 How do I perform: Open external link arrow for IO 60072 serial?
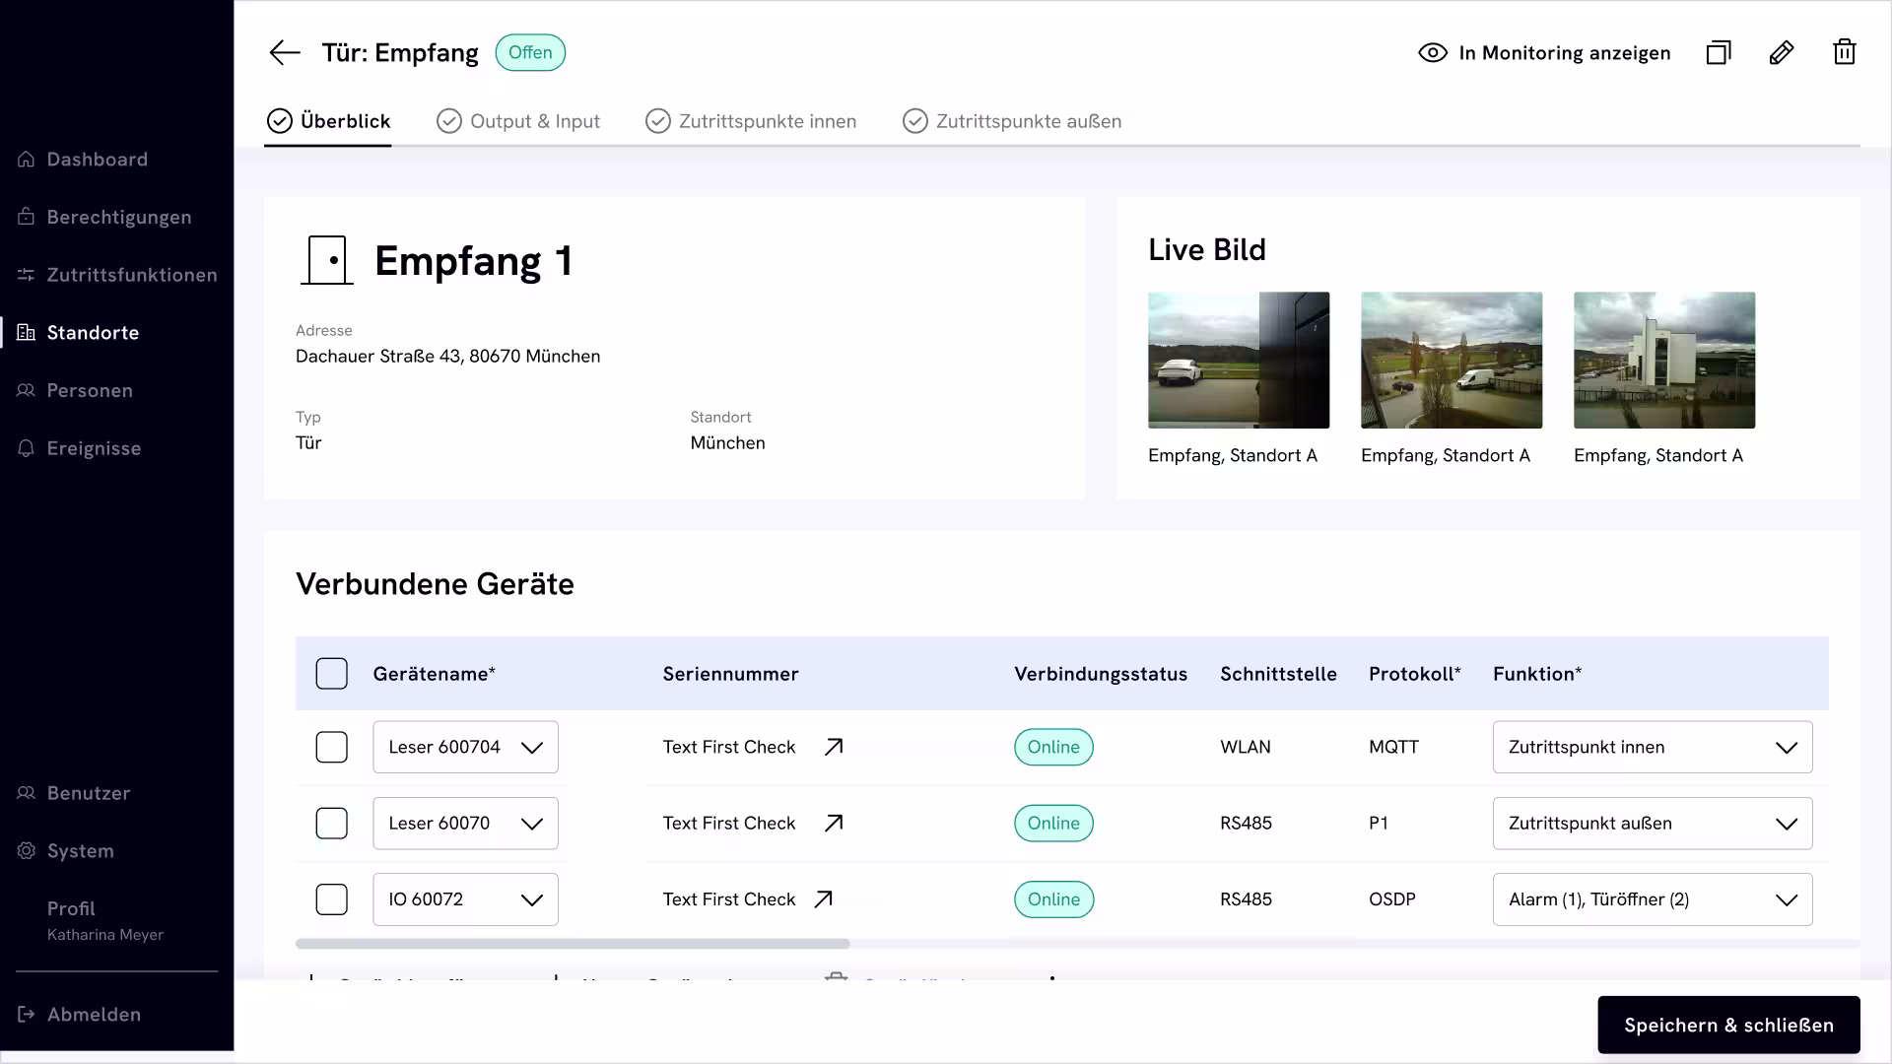(x=824, y=898)
